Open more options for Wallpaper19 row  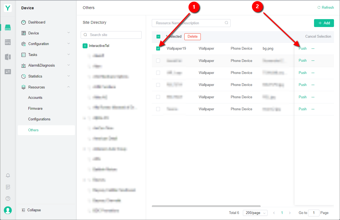[x=313, y=49]
